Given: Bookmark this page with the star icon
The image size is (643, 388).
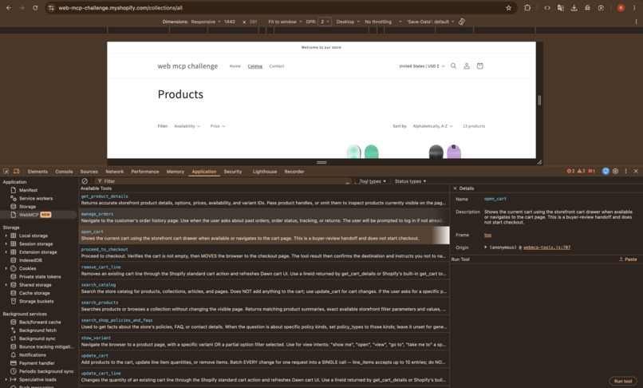Looking at the screenshot, I should point(508,8).
